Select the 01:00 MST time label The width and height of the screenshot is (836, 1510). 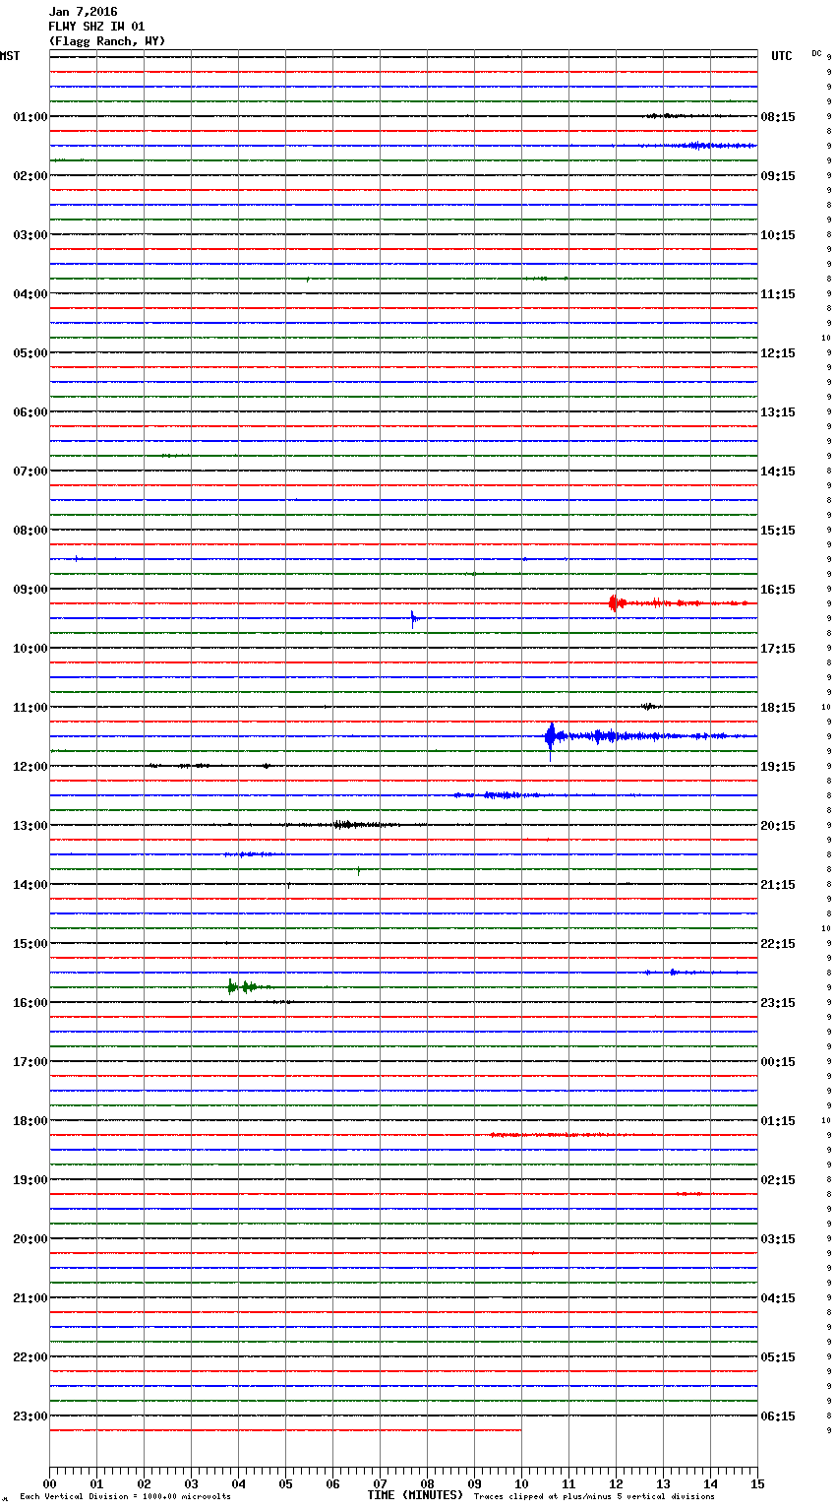click(x=30, y=116)
